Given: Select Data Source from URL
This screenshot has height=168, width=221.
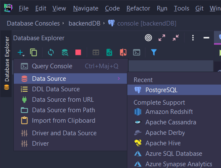Looking at the screenshot, I should pos(70,100).
